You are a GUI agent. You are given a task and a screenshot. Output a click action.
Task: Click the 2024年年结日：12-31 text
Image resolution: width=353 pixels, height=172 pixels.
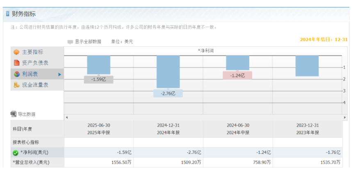click(x=324, y=40)
